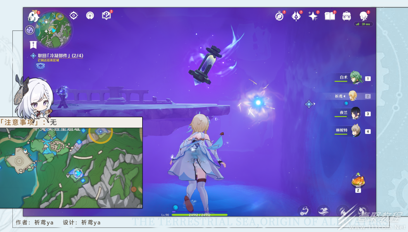Screen dimensions: 408x232
Task: Tap the swimming sprint action icon
Action: pos(324,211)
